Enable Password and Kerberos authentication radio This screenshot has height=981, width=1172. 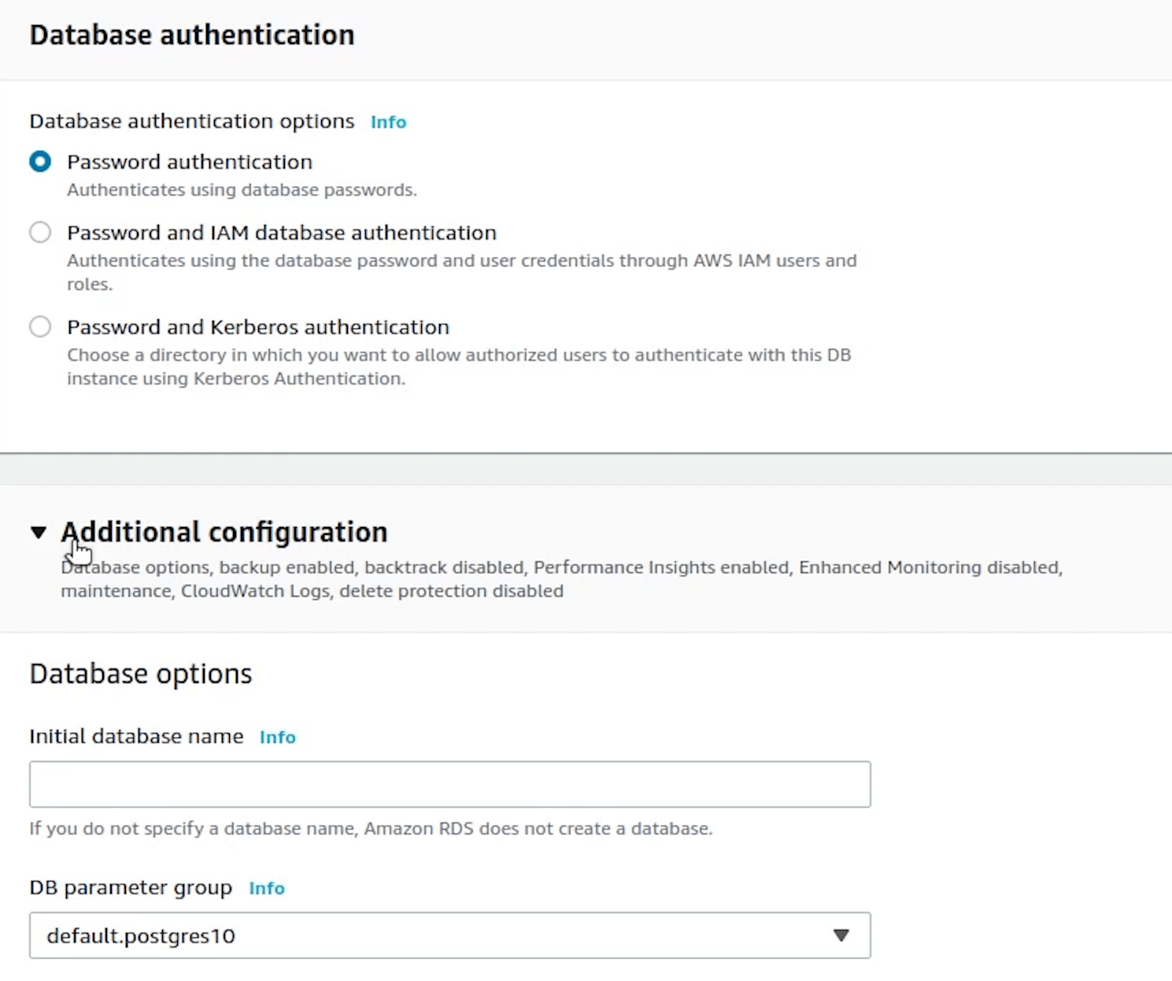point(40,327)
